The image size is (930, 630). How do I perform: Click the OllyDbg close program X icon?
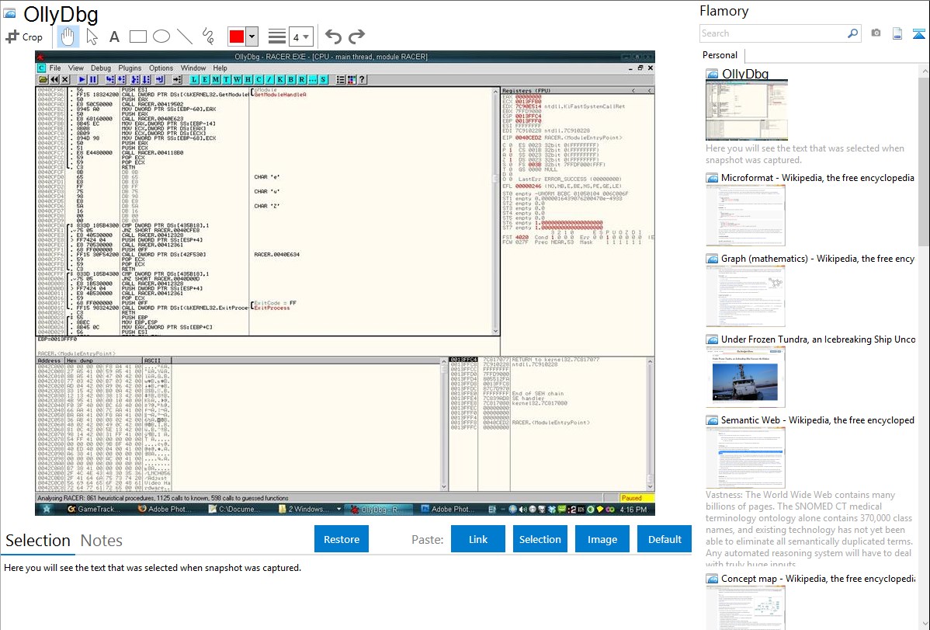pos(65,79)
